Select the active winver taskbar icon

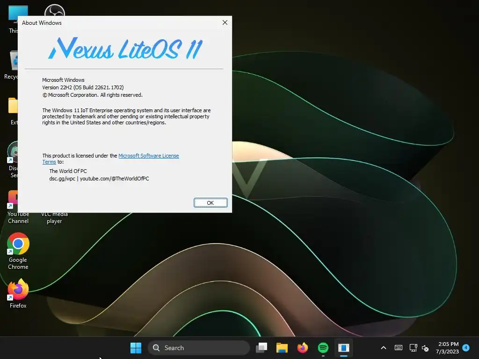(x=344, y=348)
